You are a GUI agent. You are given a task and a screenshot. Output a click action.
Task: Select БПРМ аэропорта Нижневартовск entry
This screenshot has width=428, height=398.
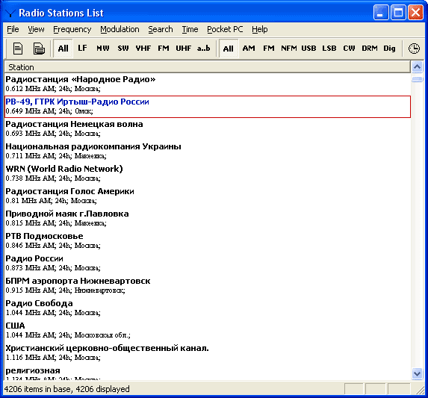coord(208,285)
